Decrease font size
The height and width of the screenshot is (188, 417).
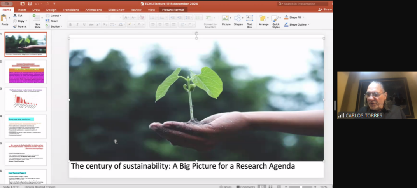click(x=133, y=17)
